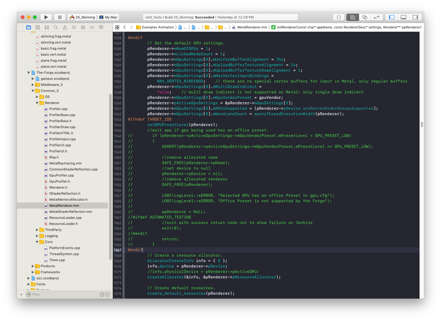
Task: Open the Breakpoint navigator flag icon
Action: 92,27
